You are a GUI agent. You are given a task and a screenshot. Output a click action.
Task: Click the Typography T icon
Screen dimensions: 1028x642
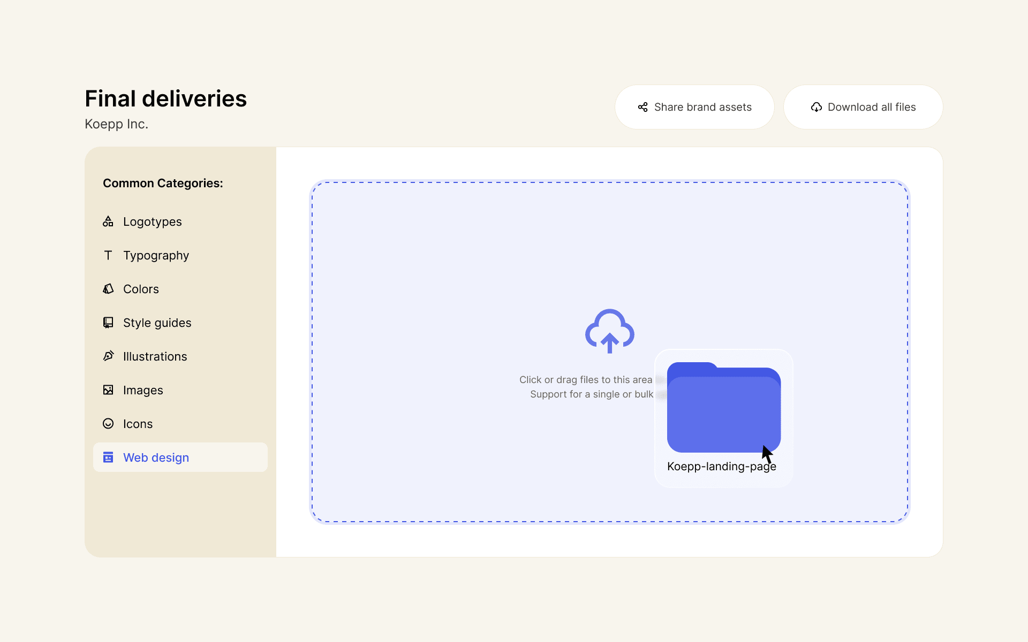coord(108,255)
